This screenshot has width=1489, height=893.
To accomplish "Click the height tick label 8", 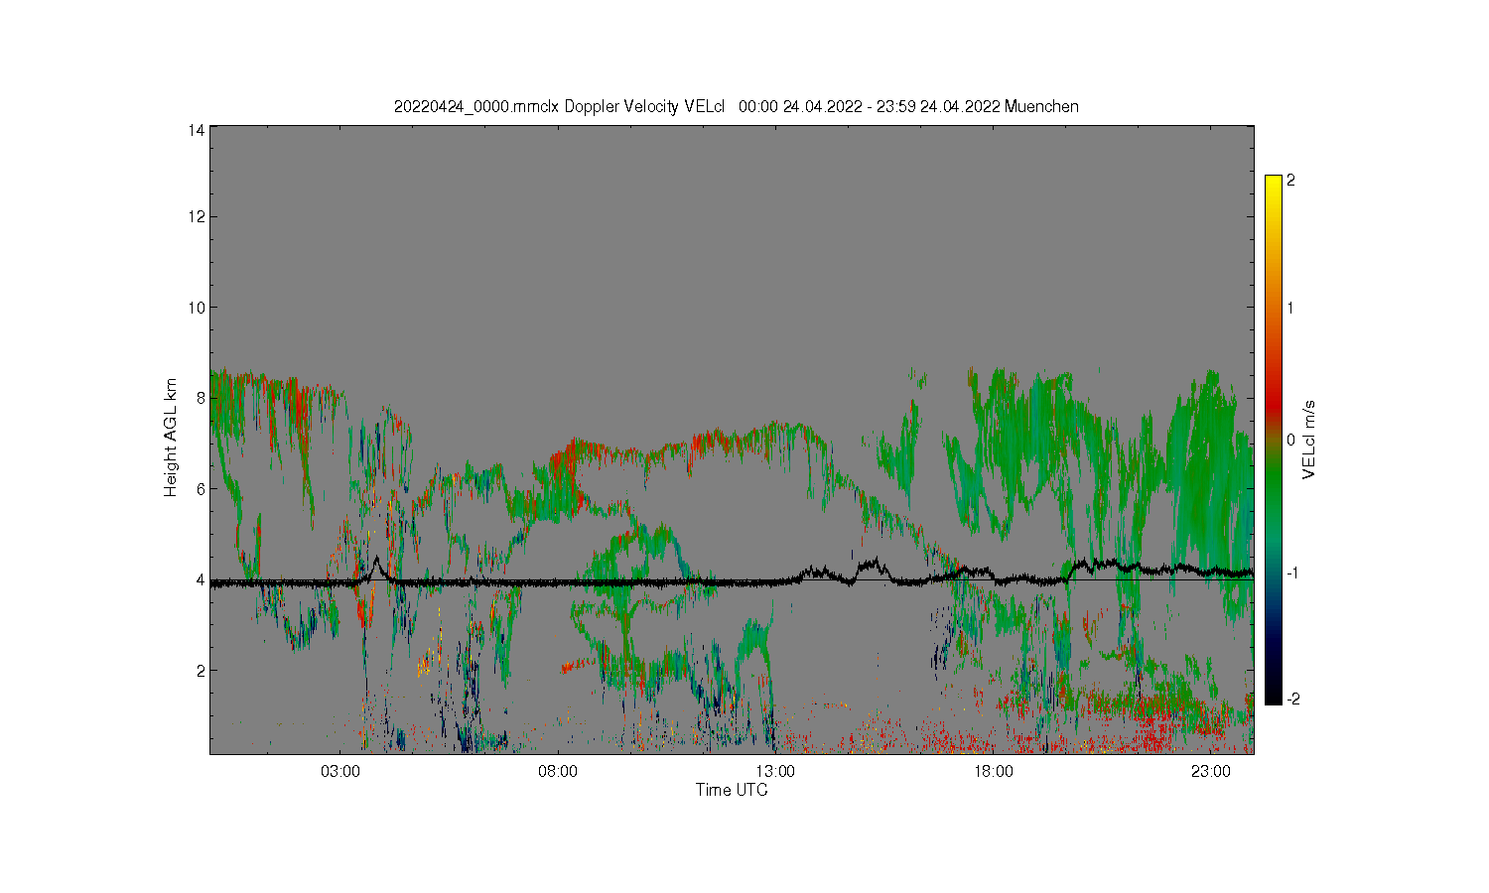I will click(201, 398).
